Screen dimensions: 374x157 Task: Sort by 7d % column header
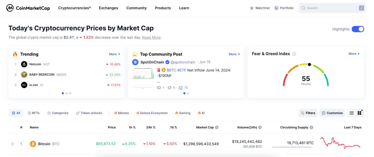click(174, 127)
